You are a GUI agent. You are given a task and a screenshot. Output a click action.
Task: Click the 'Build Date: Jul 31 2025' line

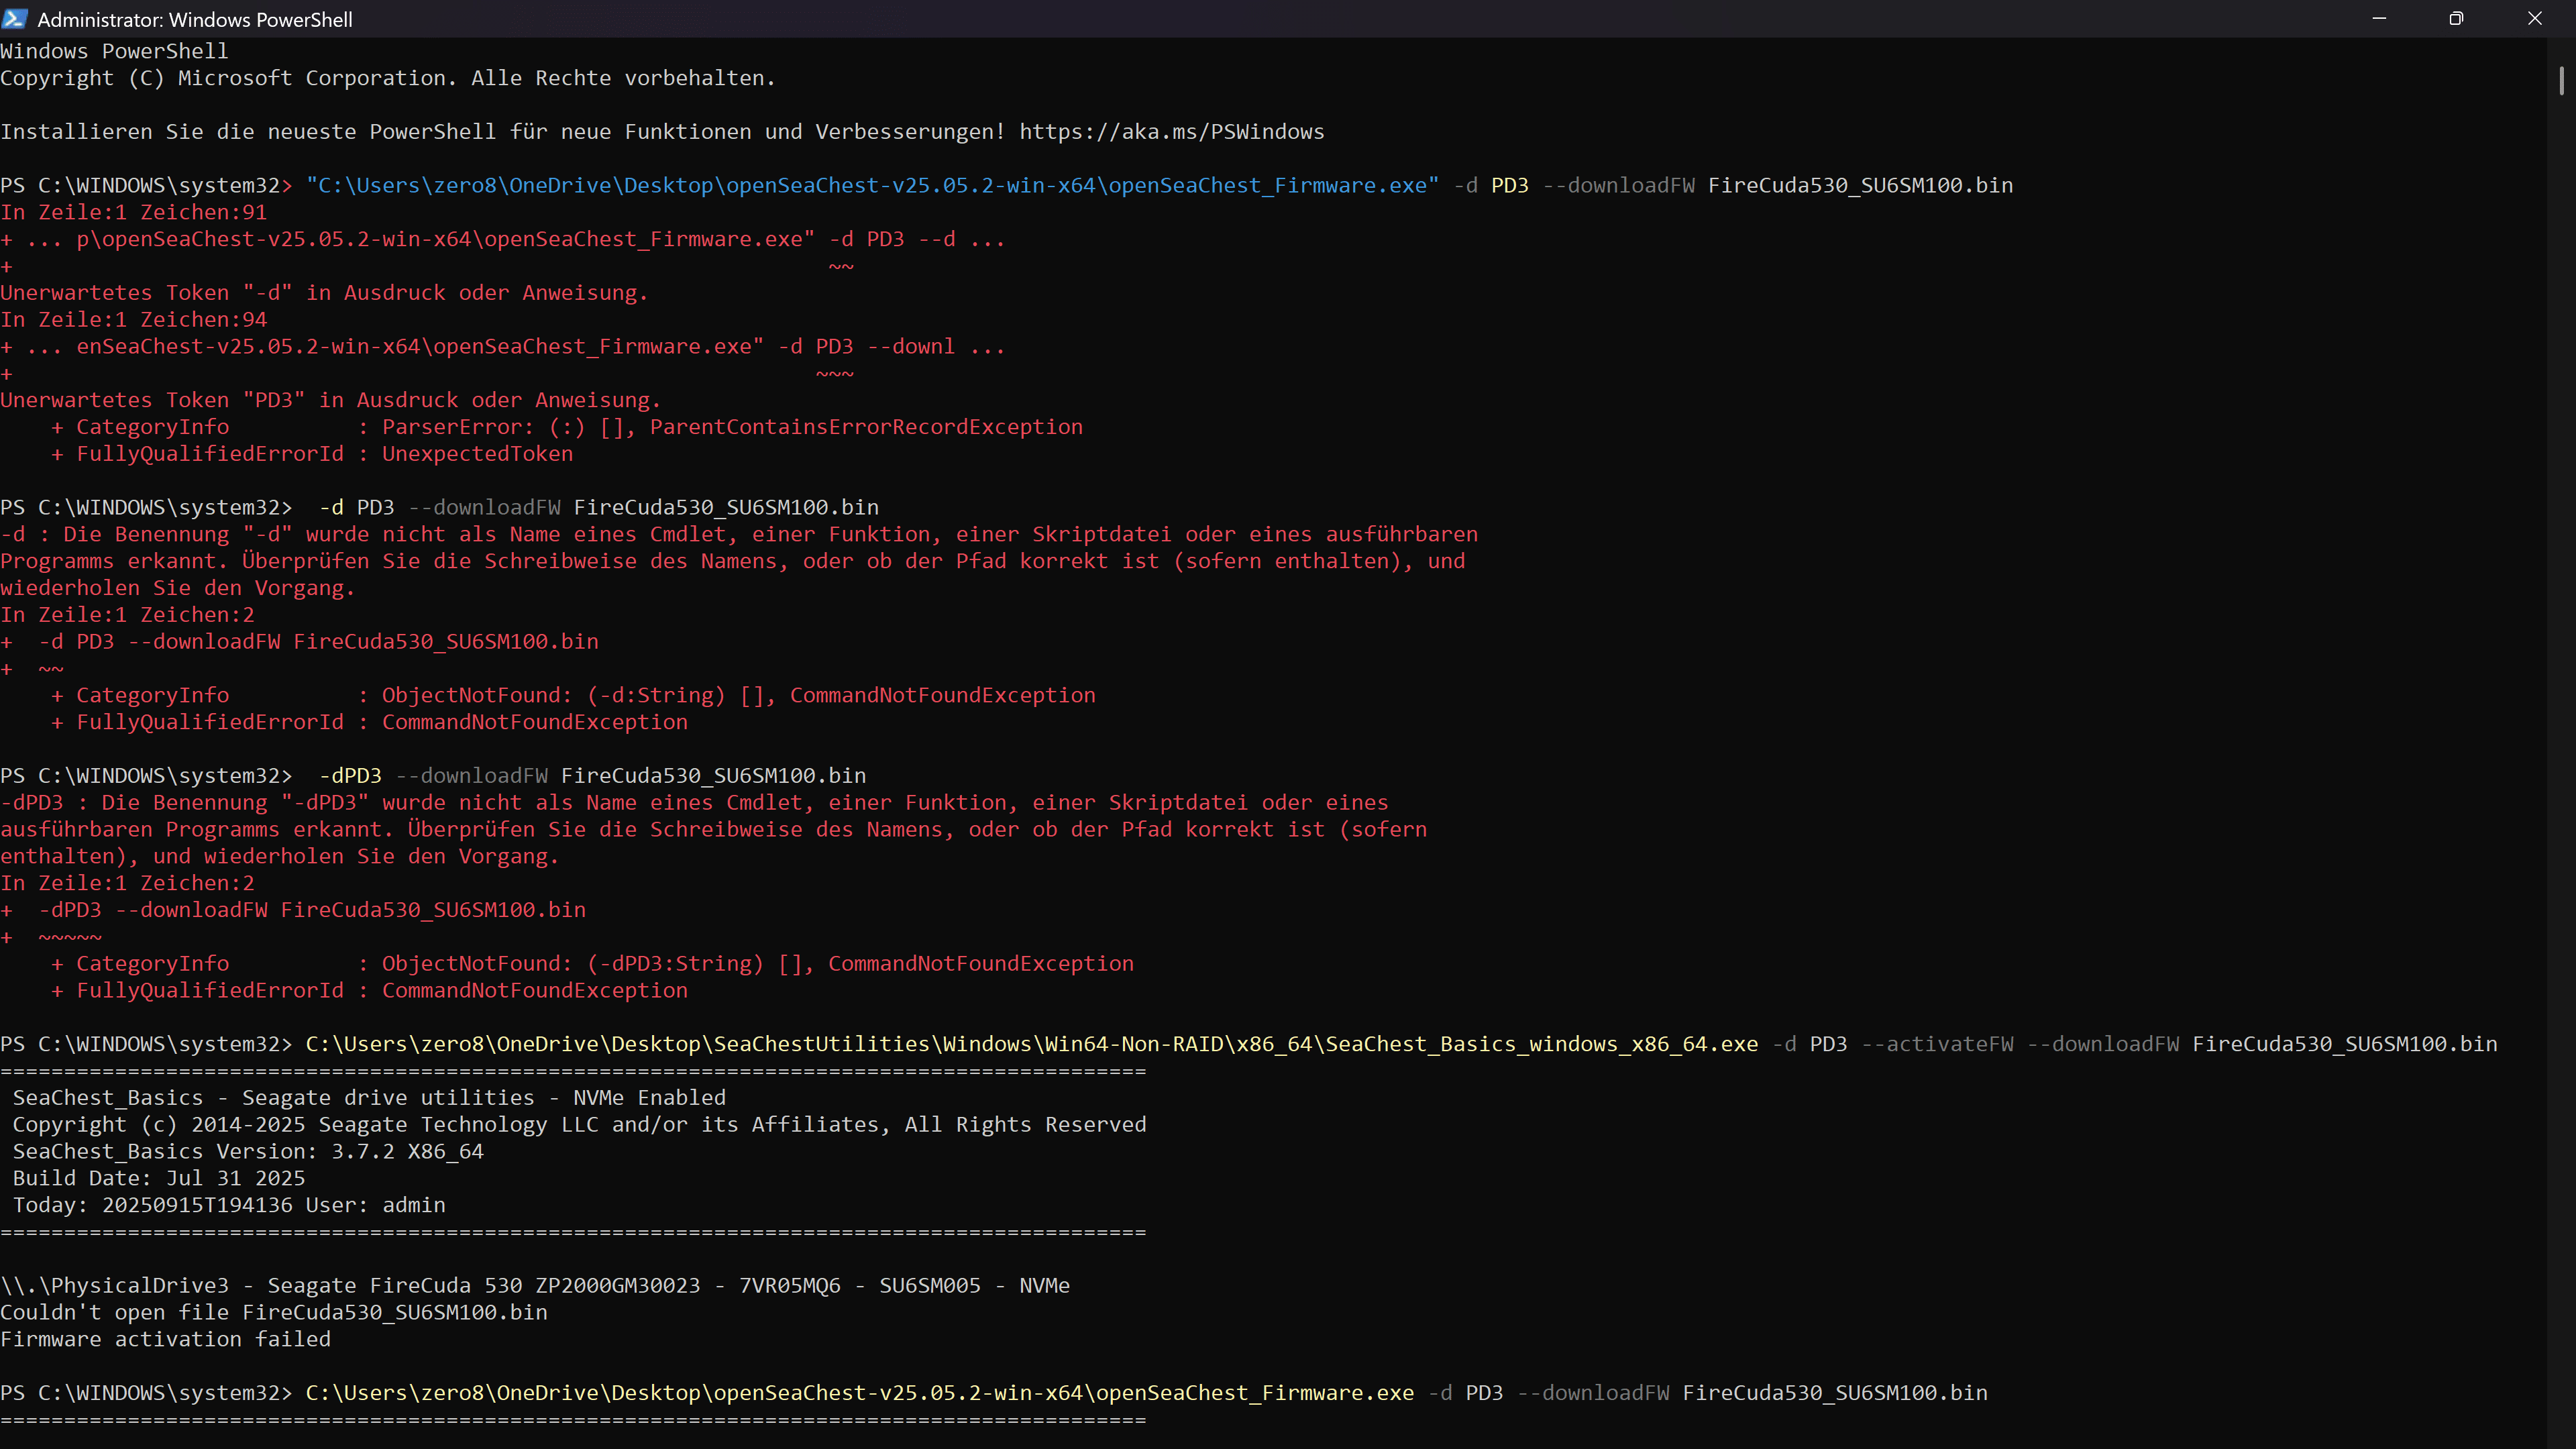coord(159,1178)
